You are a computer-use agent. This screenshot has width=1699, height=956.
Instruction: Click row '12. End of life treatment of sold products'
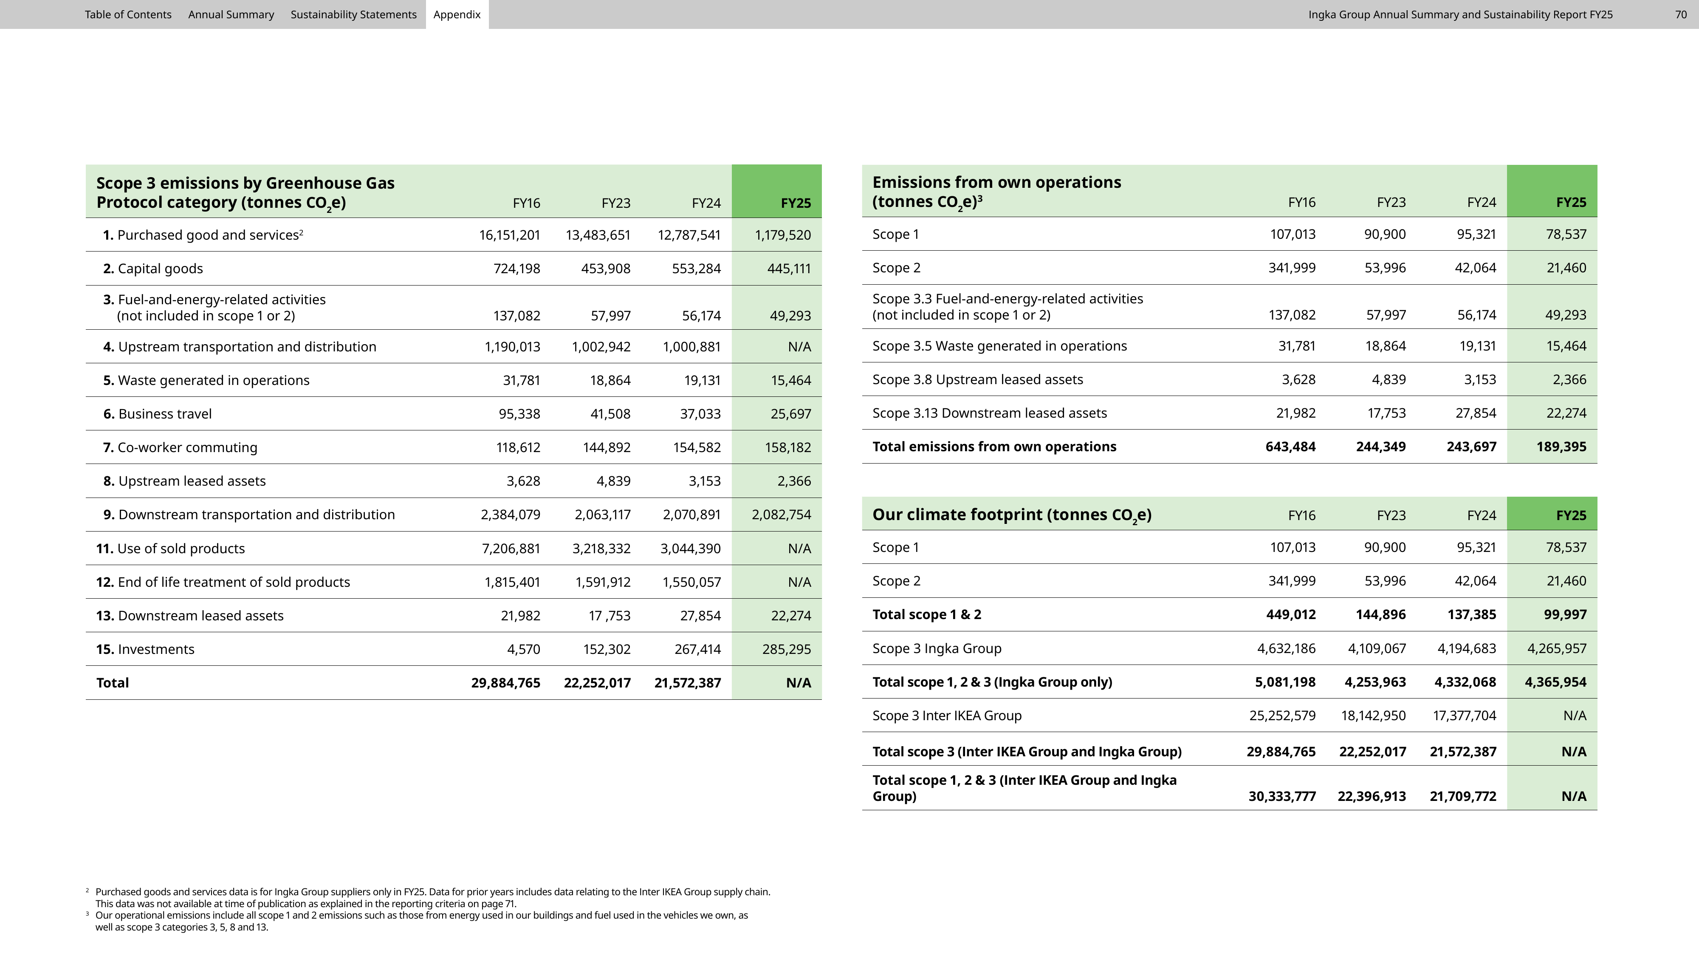tap(454, 582)
